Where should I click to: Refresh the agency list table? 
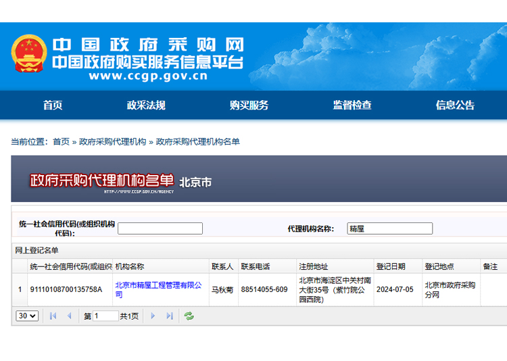tap(189, 316)
